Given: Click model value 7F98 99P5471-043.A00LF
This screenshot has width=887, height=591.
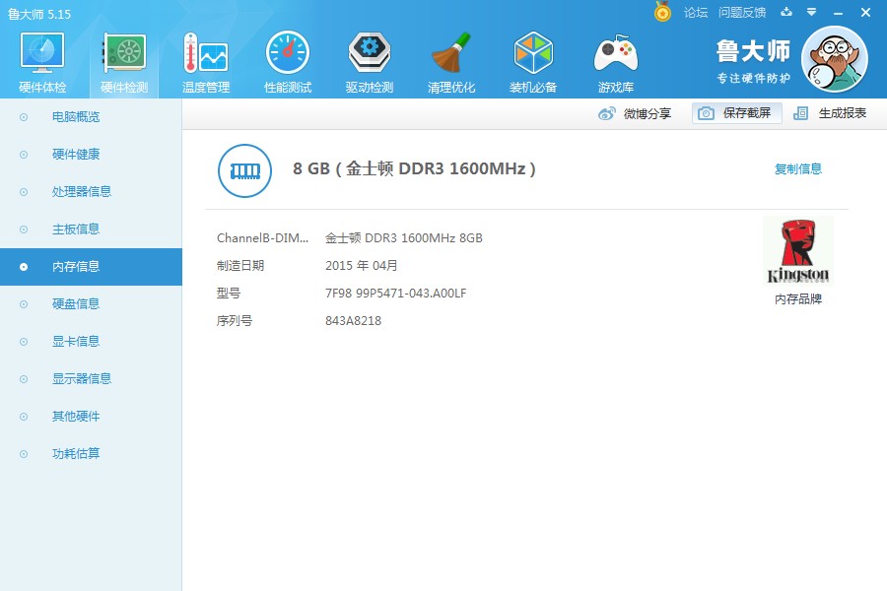Looking at the screenshot, I should tap(395, 293).
